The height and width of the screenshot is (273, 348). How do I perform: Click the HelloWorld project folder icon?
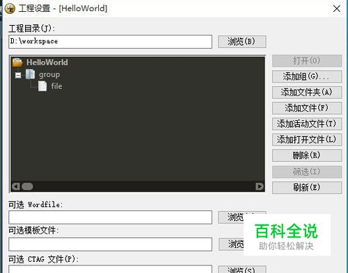pos(17,63)
